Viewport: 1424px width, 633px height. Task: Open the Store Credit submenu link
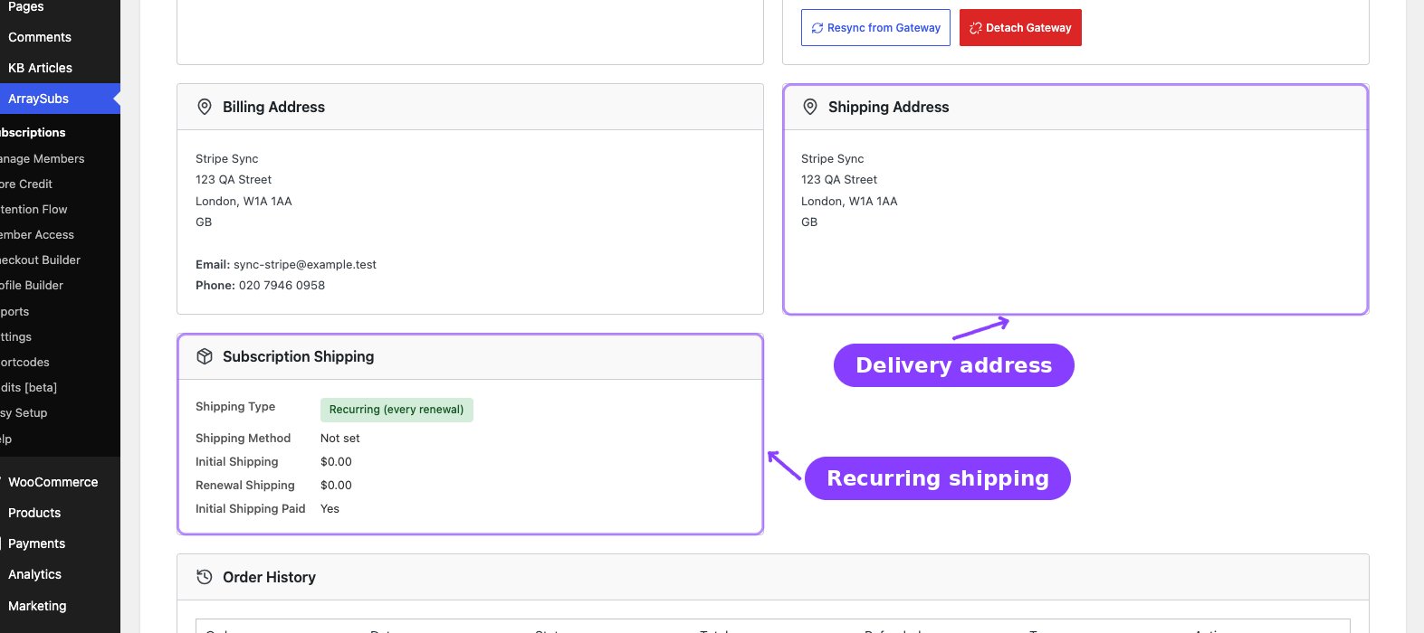[x=26, y=184]
